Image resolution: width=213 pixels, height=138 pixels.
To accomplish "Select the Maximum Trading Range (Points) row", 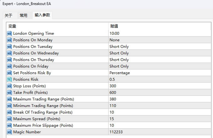I will [44, 99].
